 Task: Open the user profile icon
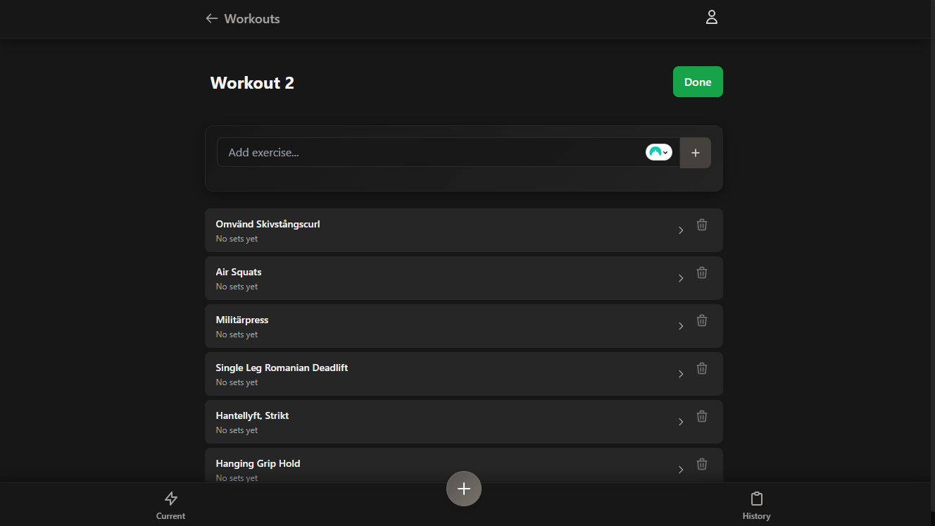[711, 18]
